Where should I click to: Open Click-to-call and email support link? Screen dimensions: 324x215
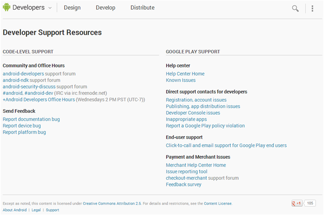pyautogui.click(x=226, y=145)
